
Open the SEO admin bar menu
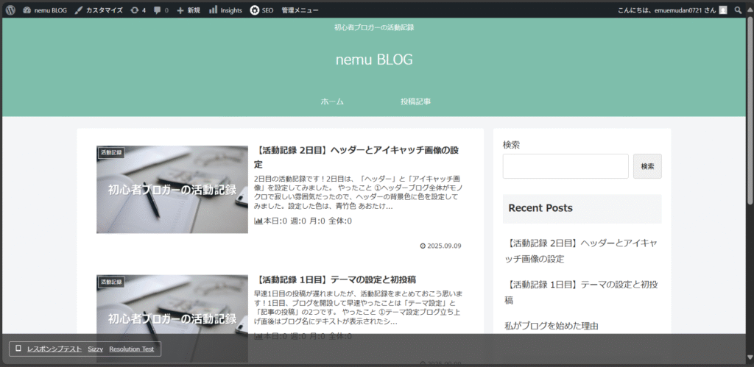tap(261, 10)
